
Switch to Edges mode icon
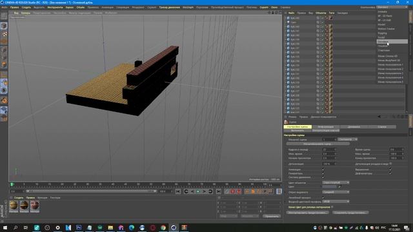click(x=4, y=57)
